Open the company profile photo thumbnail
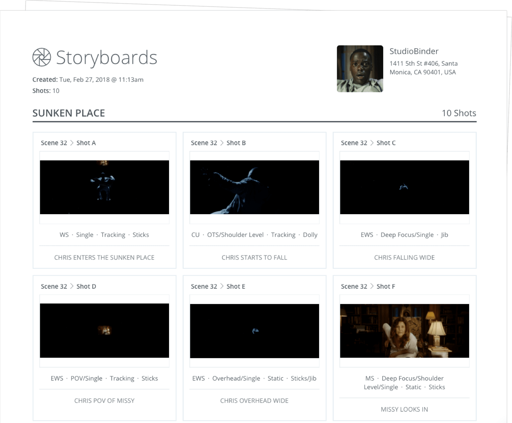This screenshot has width=512, height=423. tap(360, 69)
